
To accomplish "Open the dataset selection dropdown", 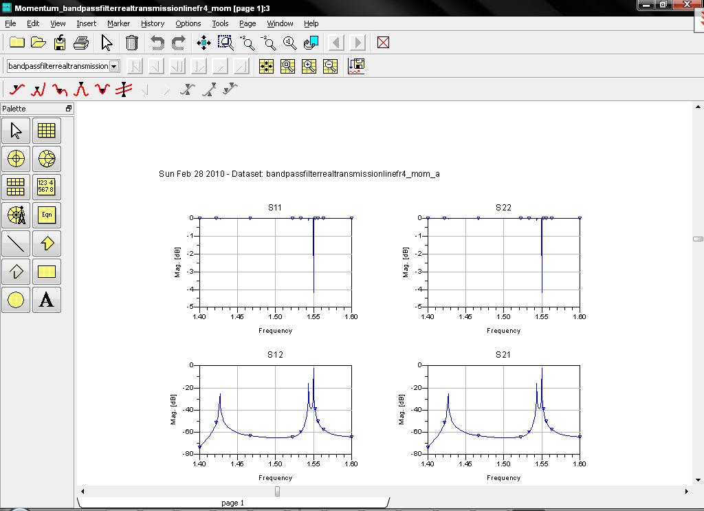I will pos(114,66).
